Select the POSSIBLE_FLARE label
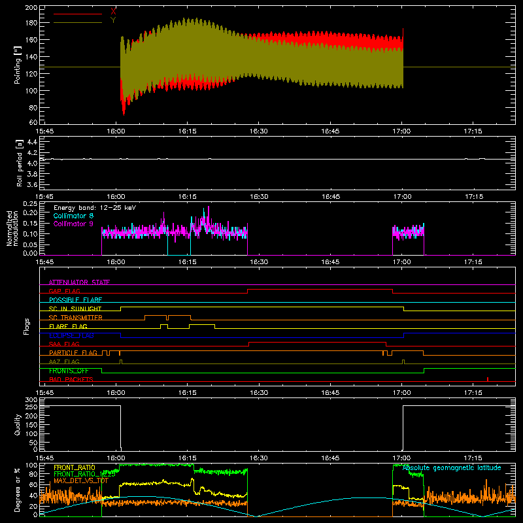523x523 pixels. pos(75,300)
